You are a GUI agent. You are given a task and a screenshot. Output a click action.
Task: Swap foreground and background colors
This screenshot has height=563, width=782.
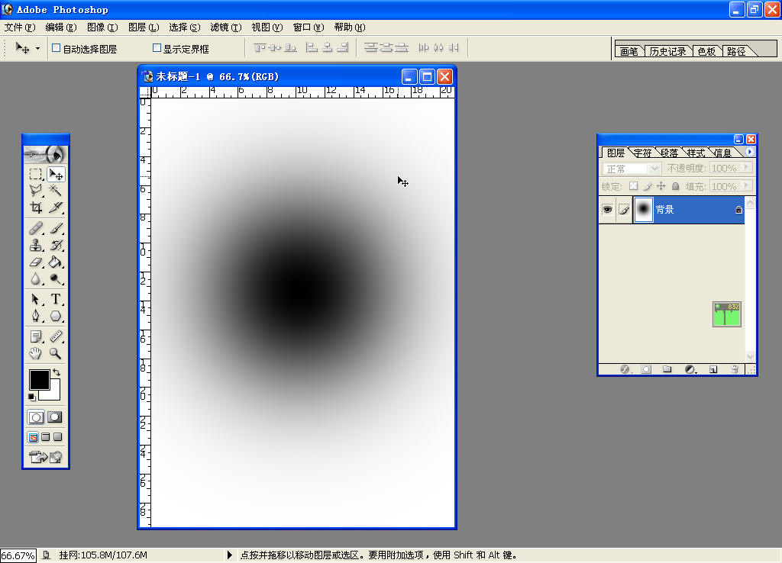click(57, 372)
